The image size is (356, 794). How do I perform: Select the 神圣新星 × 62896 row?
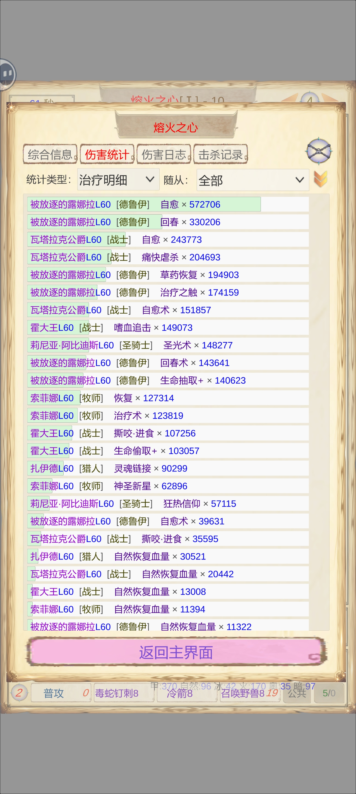click(x=168, y=485)
